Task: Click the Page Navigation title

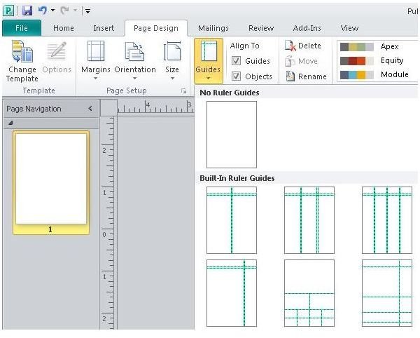Action: pyautogui.click(x=34, y=109)
